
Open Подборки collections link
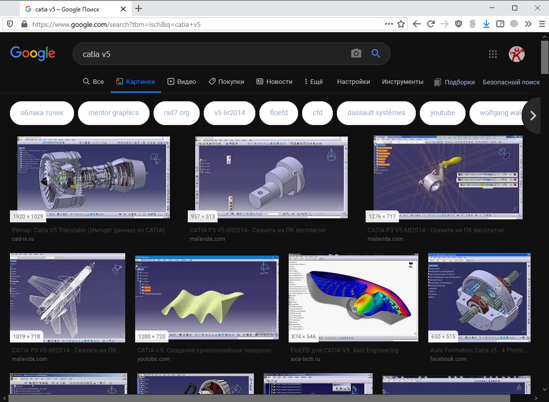455,82
